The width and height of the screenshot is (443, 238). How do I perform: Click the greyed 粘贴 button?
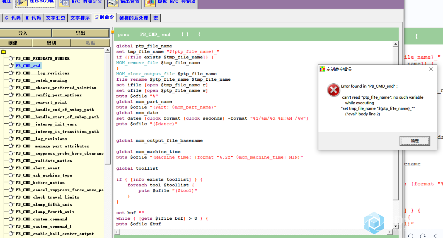(x=90, y=43)
